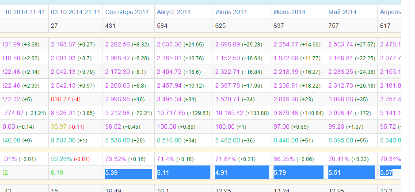Image resolution: width=415 pixels, height=192 pixels.
Task: Click the blue 5.39 bar under Сентябрь
Action: pyautogui.click(x=129, y=174)
